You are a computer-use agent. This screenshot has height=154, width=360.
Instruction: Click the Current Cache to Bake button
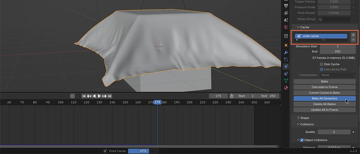point(324,93)
